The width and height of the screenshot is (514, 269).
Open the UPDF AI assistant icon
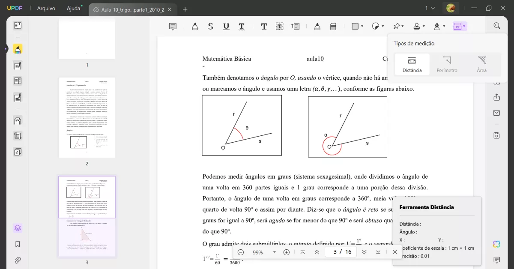click(496, 244)
